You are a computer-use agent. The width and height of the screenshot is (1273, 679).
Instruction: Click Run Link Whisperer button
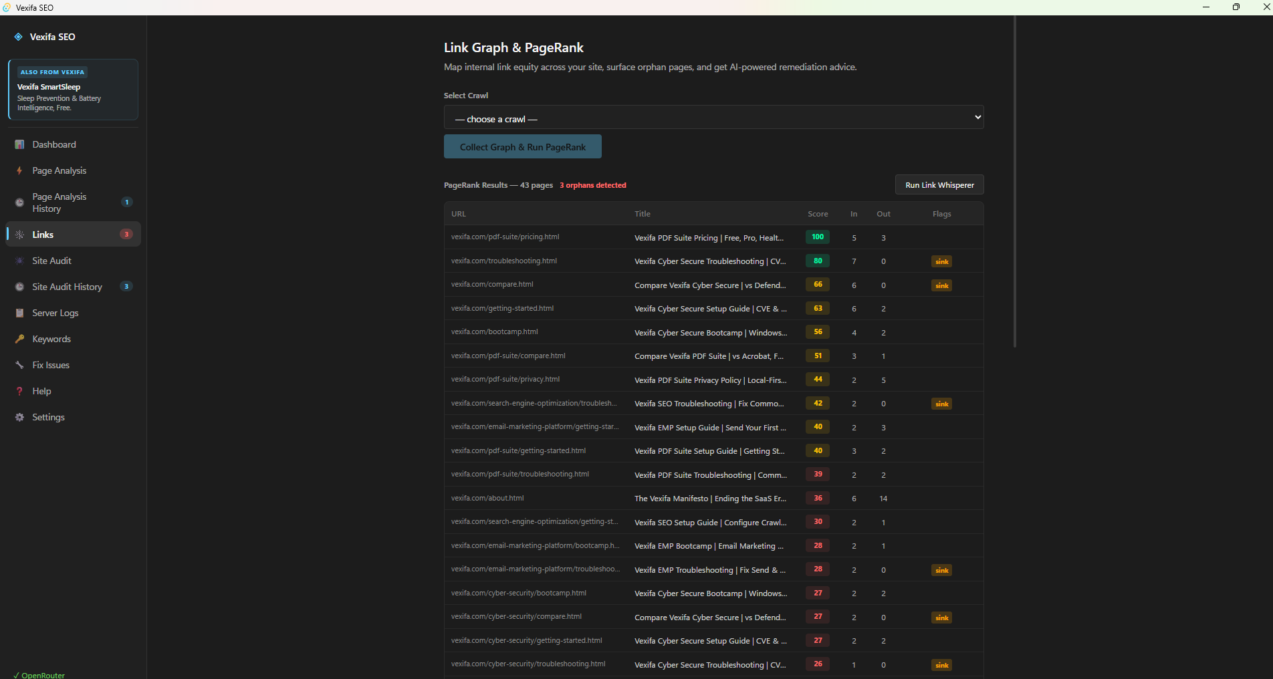pos(939,185)
